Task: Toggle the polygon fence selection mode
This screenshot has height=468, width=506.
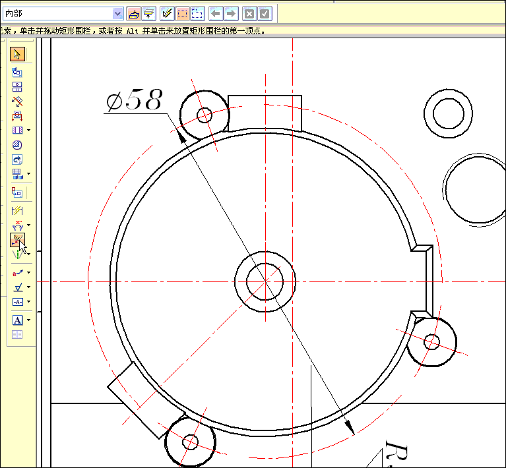Action: (x=197, y=14)
